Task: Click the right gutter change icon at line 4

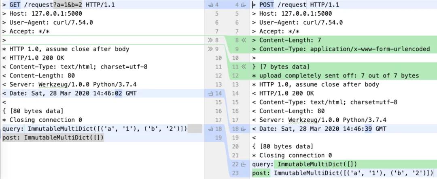Action: click(x=243, y=5)
